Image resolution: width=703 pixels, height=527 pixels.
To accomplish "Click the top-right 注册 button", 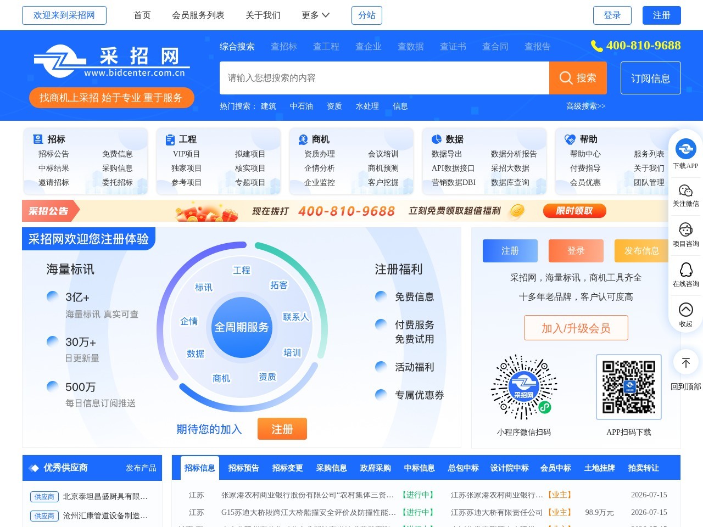I will click(x=662, y=15).
